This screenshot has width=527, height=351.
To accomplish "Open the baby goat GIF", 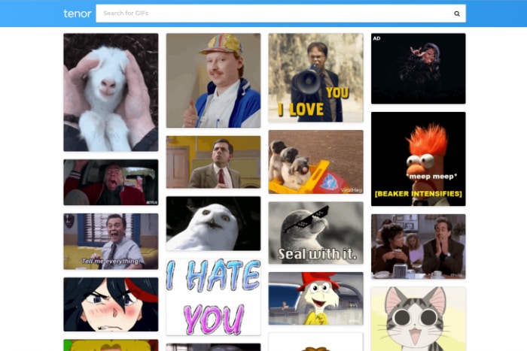I will [x=111, y=92].
